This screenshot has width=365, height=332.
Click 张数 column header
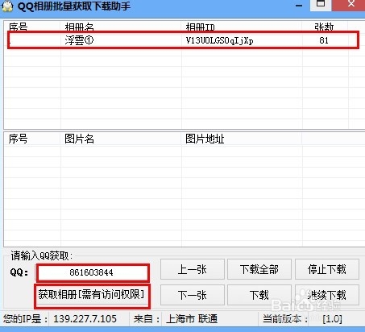click(x=324, y=27)
